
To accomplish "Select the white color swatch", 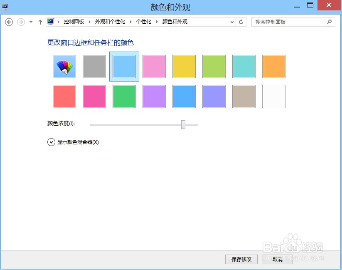I will pyautogui.click(x=273, y=96).
